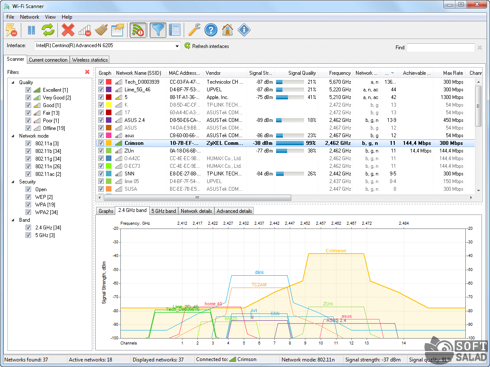Click the network list horizontal scrollbar
The height and width of the screenshot is (367, 490).
click(x=197, y=198)
